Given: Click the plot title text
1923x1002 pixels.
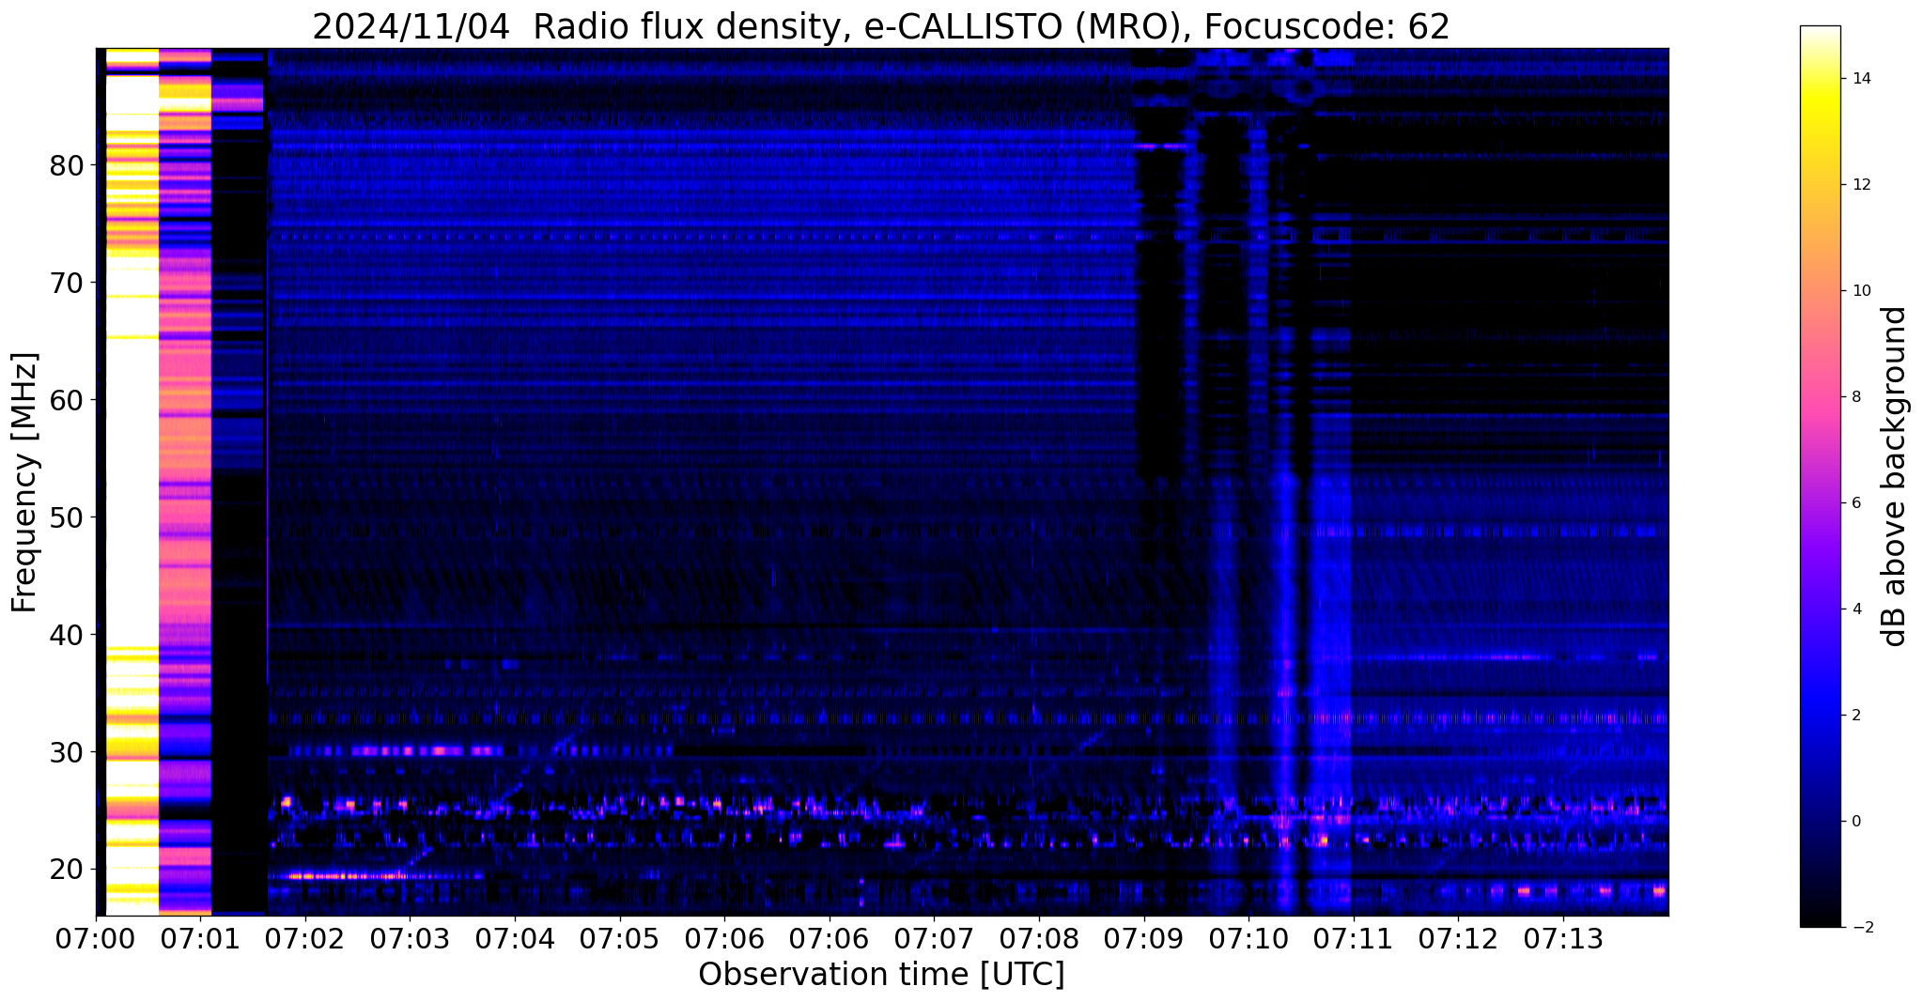Looking at the screenshot, I should tap(881, 26).
